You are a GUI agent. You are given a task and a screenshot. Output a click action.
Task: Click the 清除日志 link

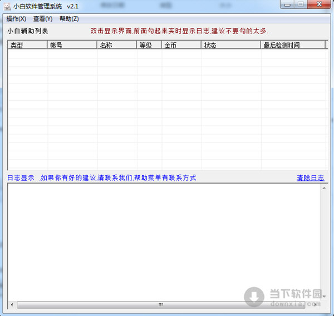tap(311, 178)
